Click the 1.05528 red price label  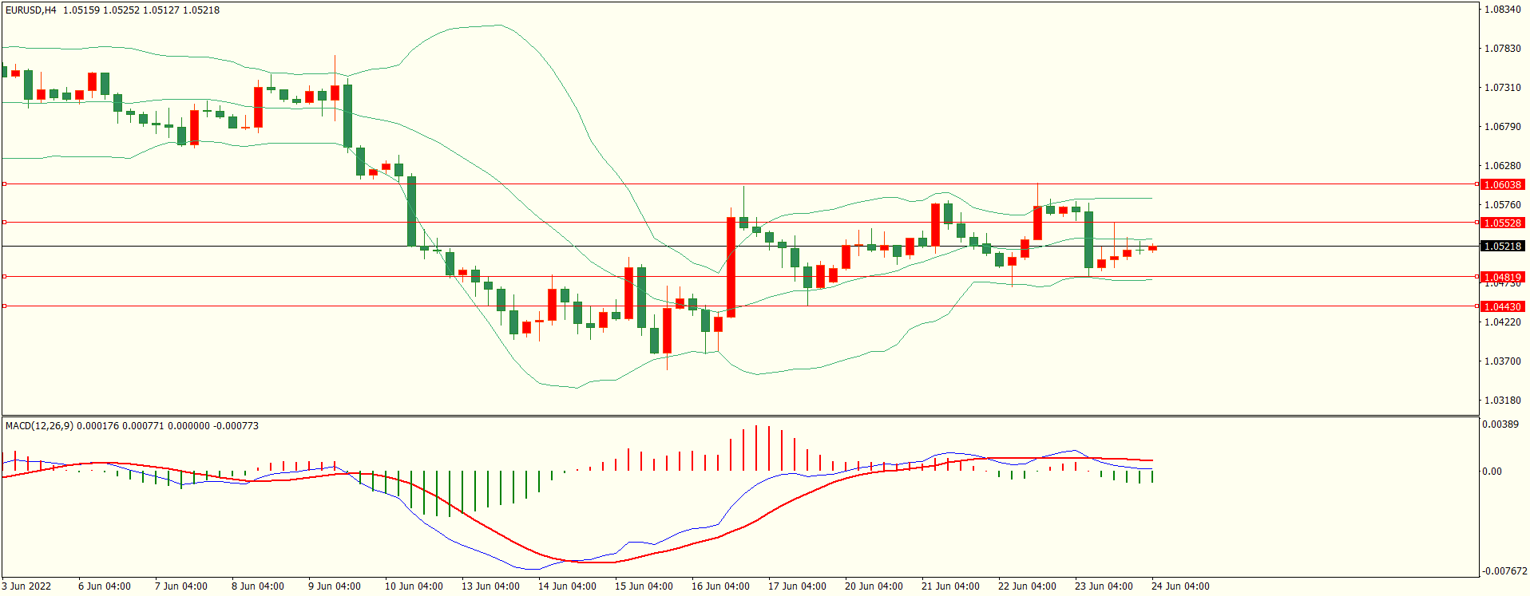pos(1502,223)
